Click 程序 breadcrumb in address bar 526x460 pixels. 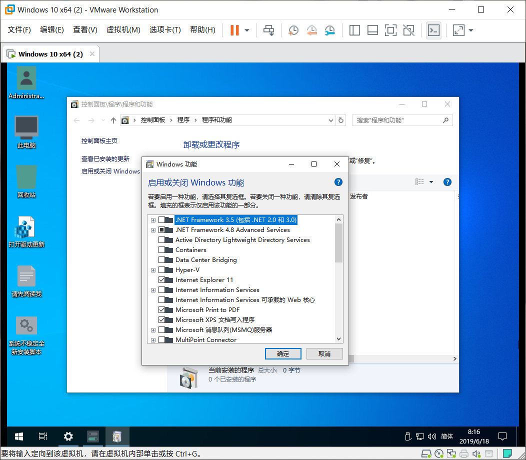click(x=183, y=120)
